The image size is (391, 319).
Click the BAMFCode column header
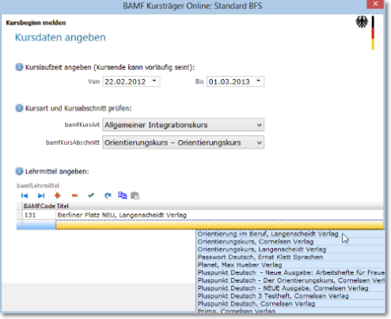(40, 206)
